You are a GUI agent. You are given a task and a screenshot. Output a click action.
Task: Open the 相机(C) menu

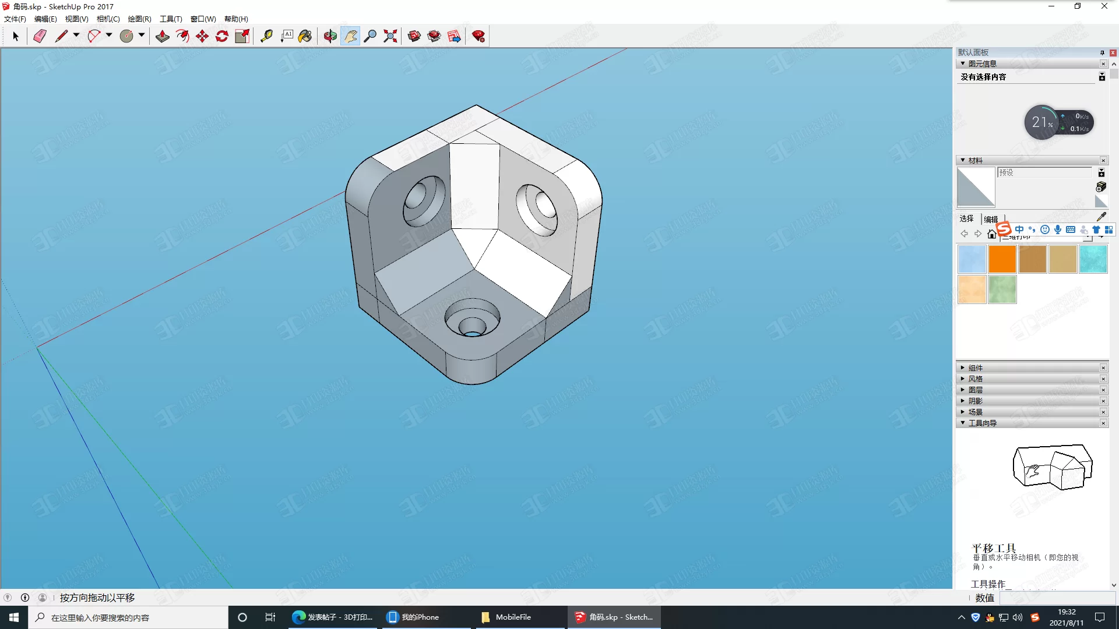click(108, 19)
